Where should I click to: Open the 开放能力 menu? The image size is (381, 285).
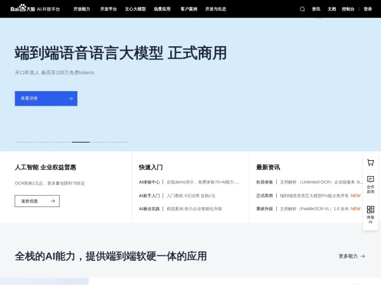point(82,9)
